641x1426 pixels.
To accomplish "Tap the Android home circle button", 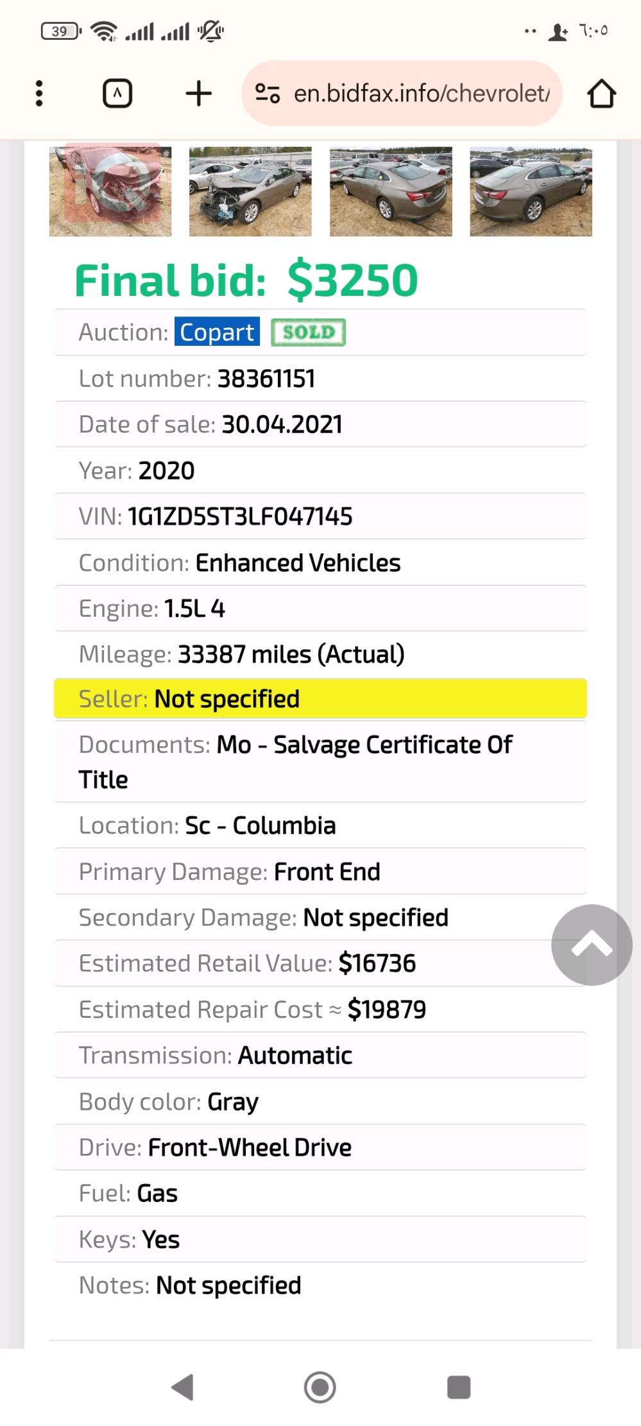I will pos(320,1387).
